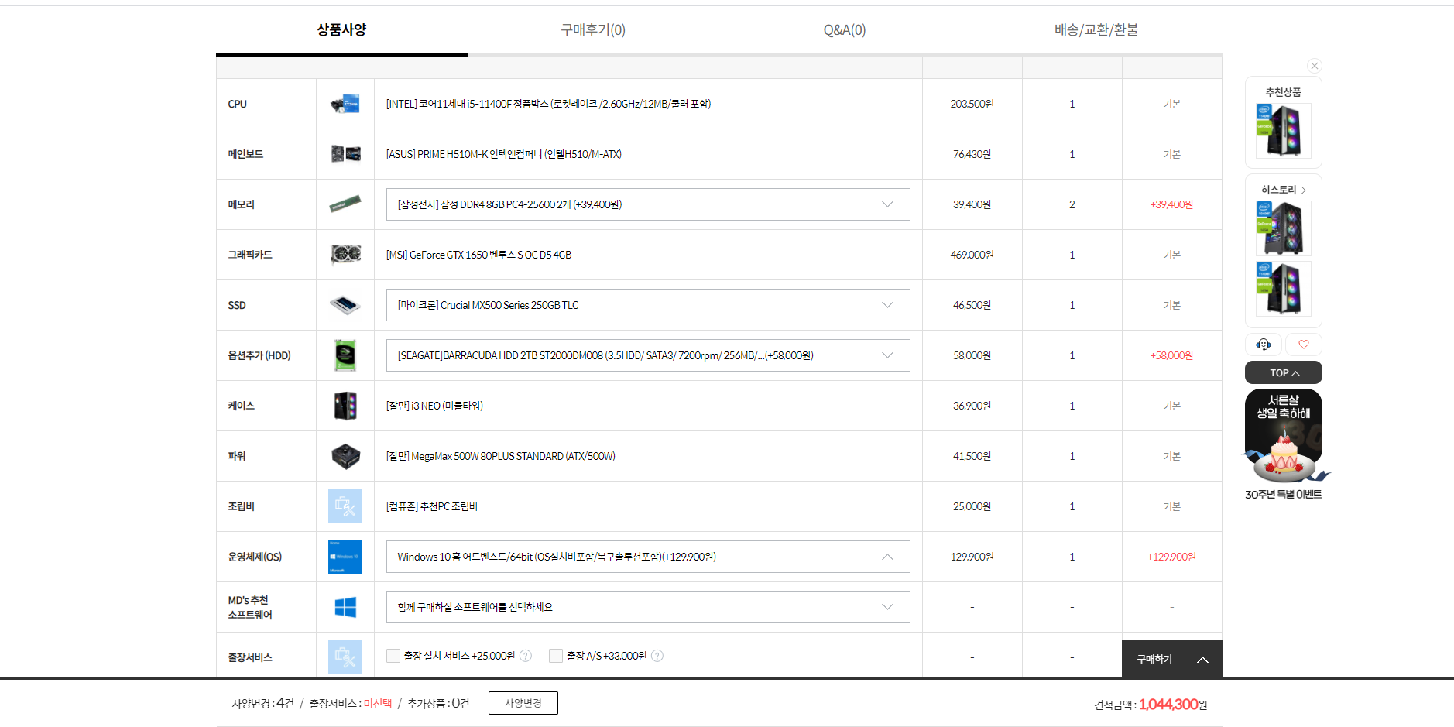The image size is (1454, 727).
Task: Open the MD's recommended software dropdown
Action: [648, 607]
